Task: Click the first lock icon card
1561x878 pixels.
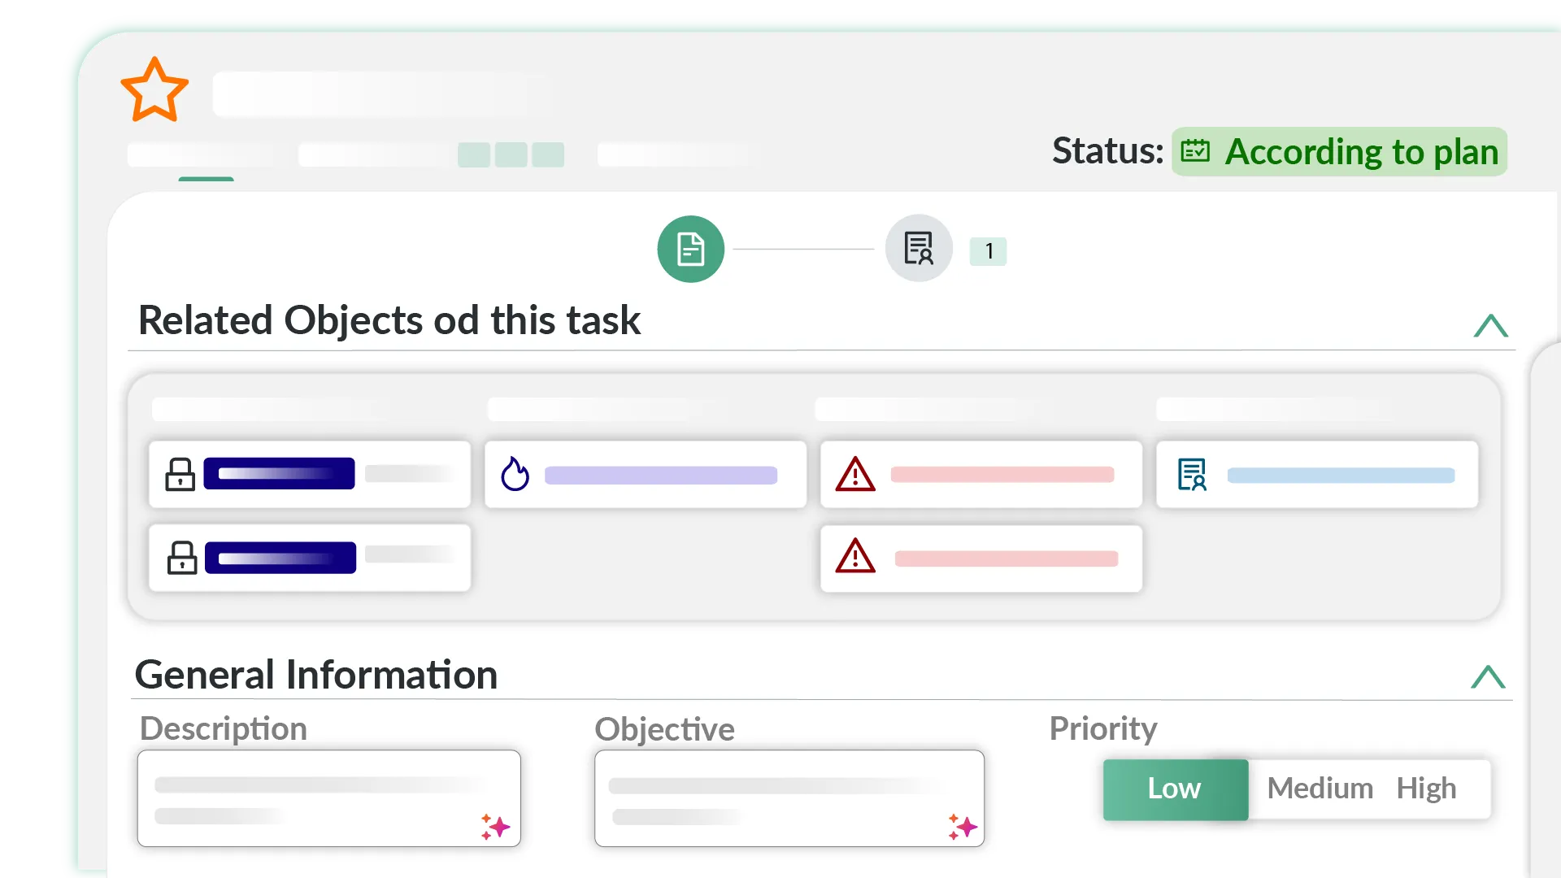Action: (310, 475)
